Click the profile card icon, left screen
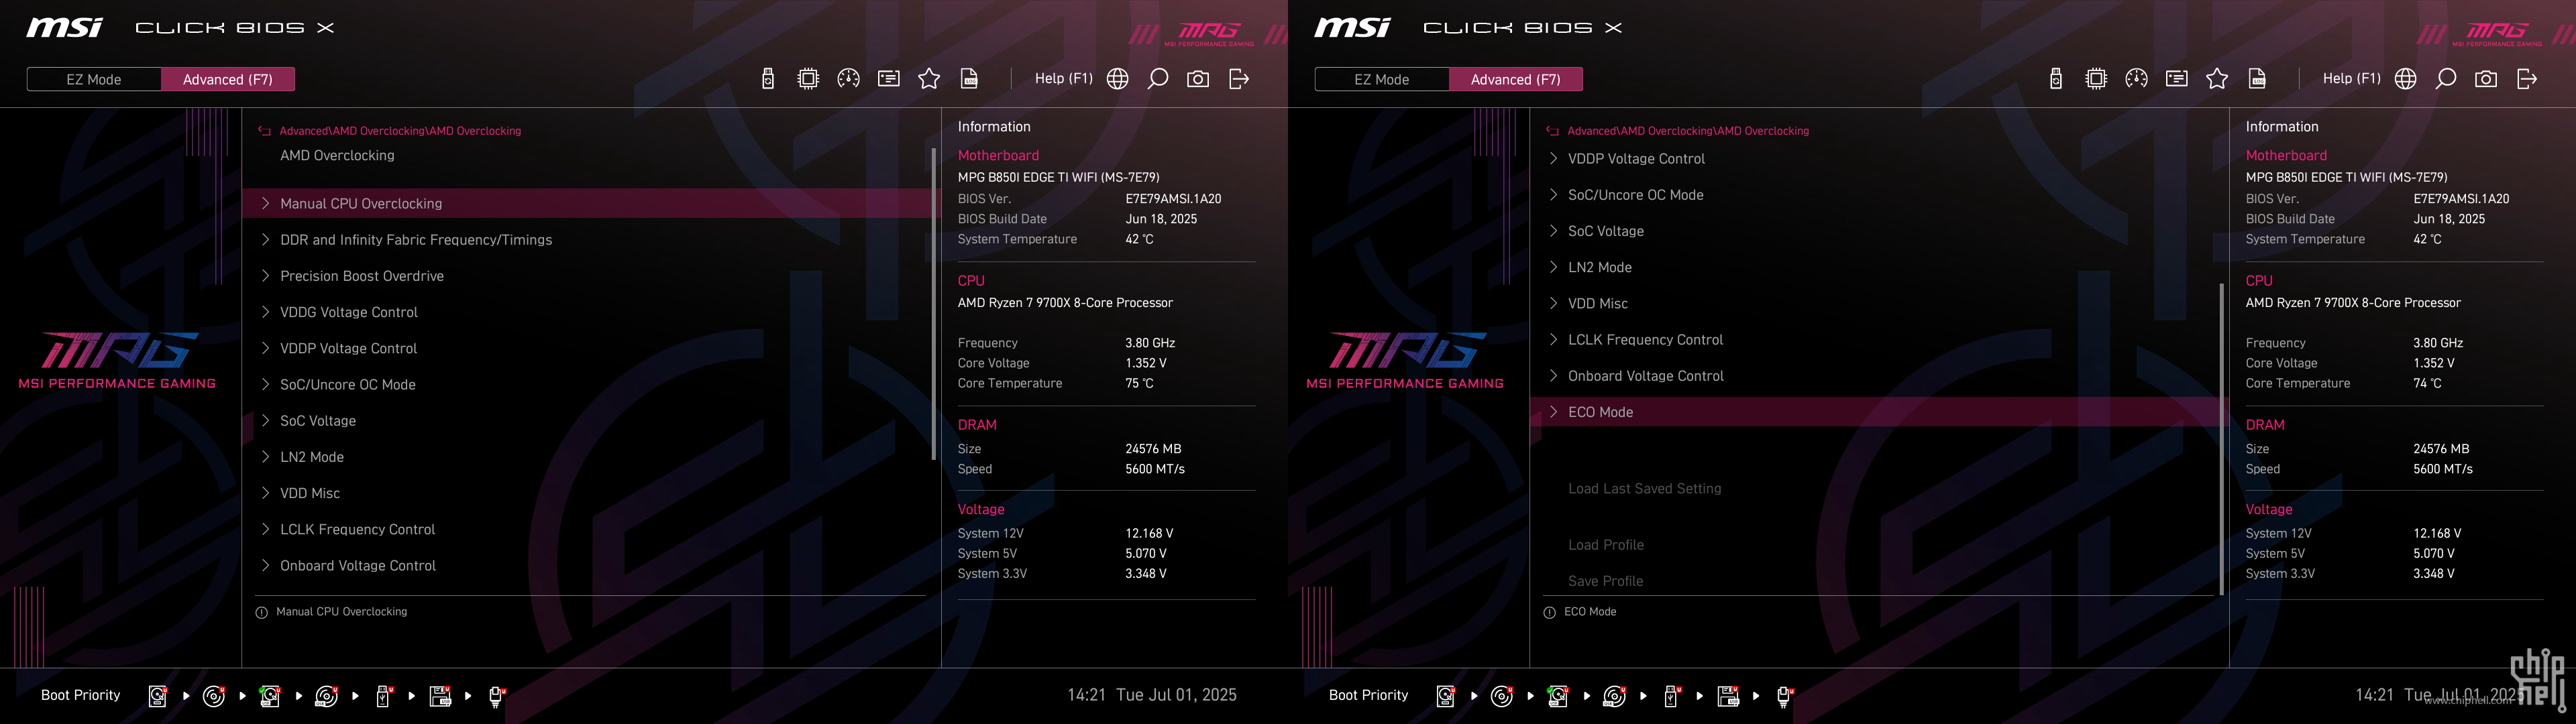Viewport: 2576px width, 724px height. [889, 79]
